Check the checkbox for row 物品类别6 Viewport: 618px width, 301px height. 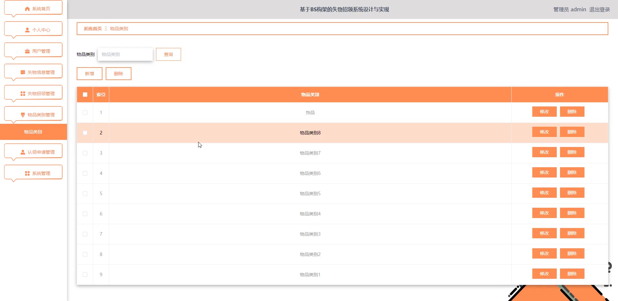point(85,173)
